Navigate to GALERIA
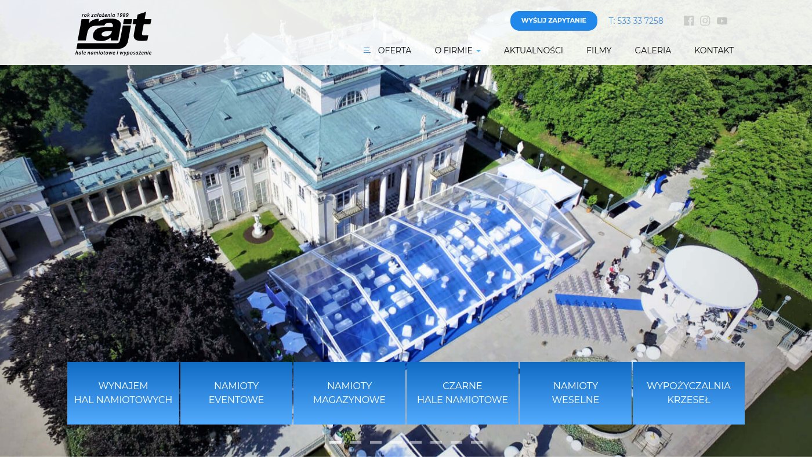The height and width of the screenshot is (457, 812). pyautogui.click(x=652, y=50)
